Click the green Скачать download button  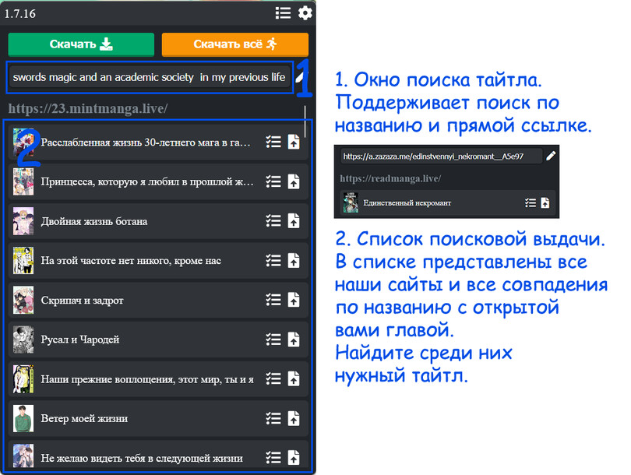81,44
